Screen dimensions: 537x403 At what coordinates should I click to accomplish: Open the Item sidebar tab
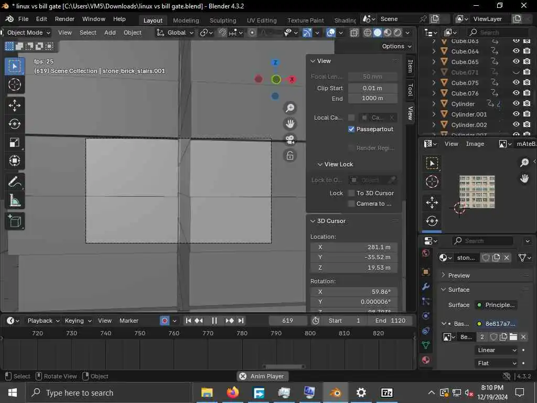pos(410,66)
